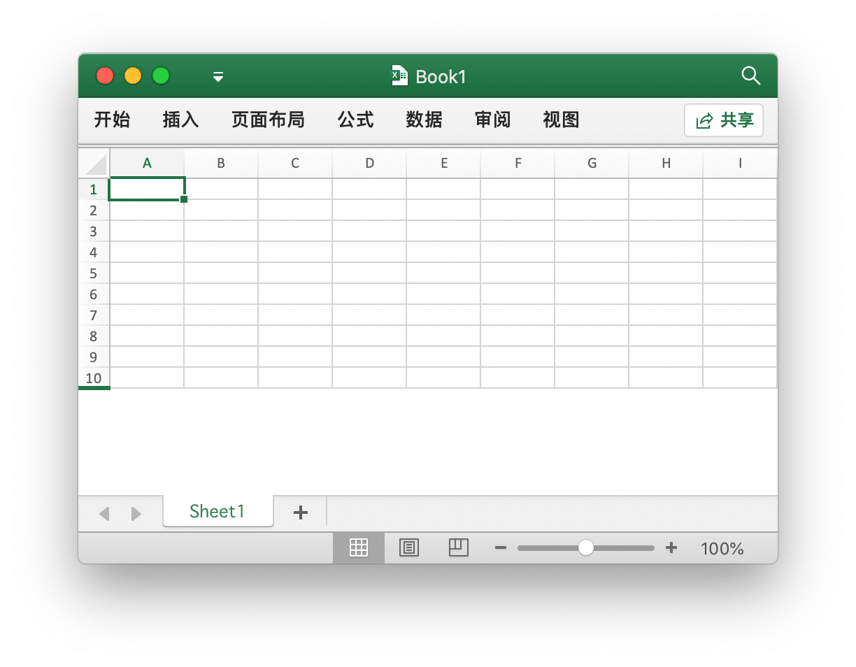856x667 pixels.
Task: Select column I header
Action: [740, 163]
